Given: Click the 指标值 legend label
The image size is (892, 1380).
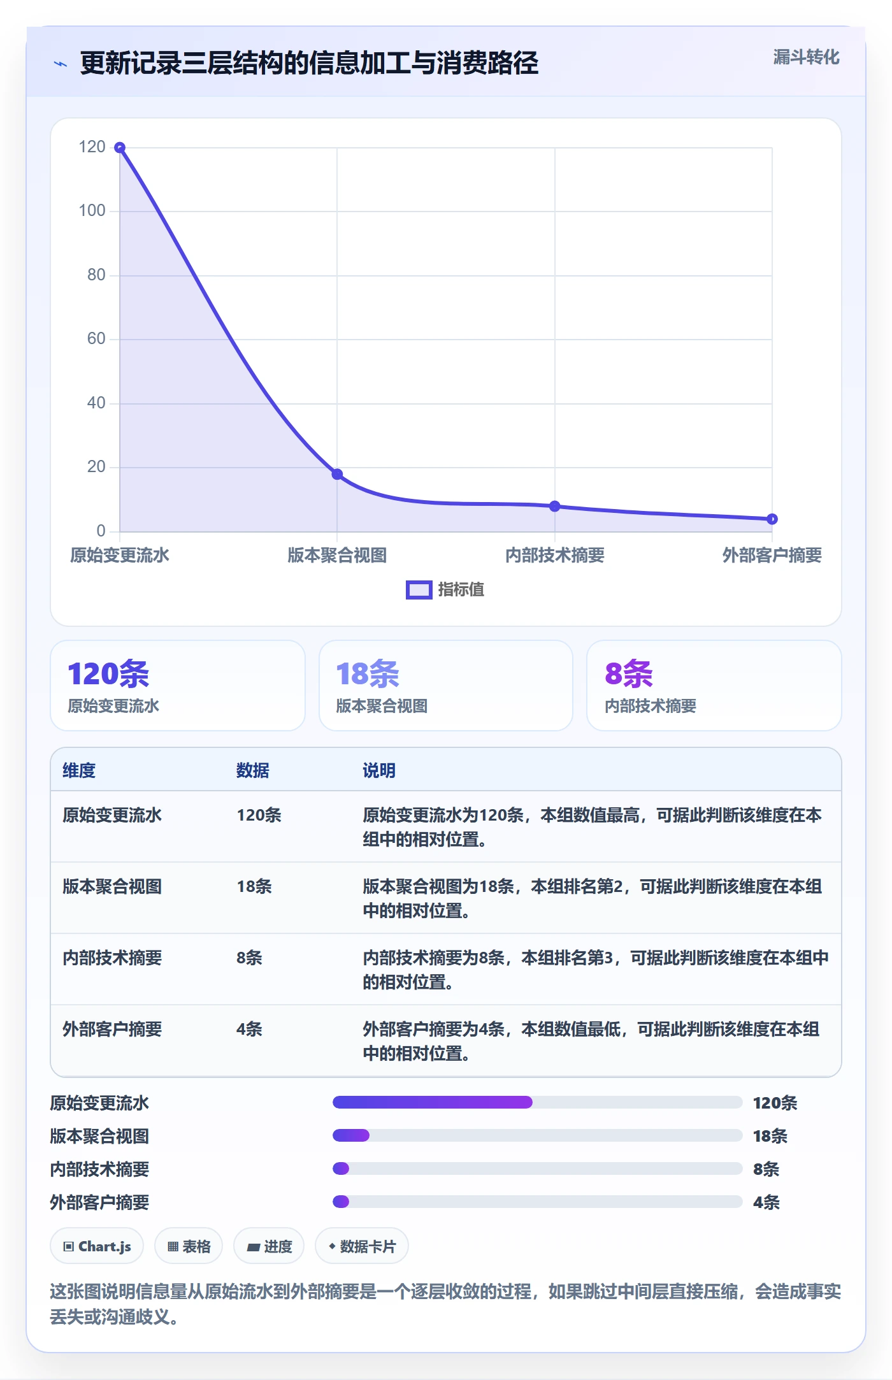Looking at the screenshot, I should (461, 590).
